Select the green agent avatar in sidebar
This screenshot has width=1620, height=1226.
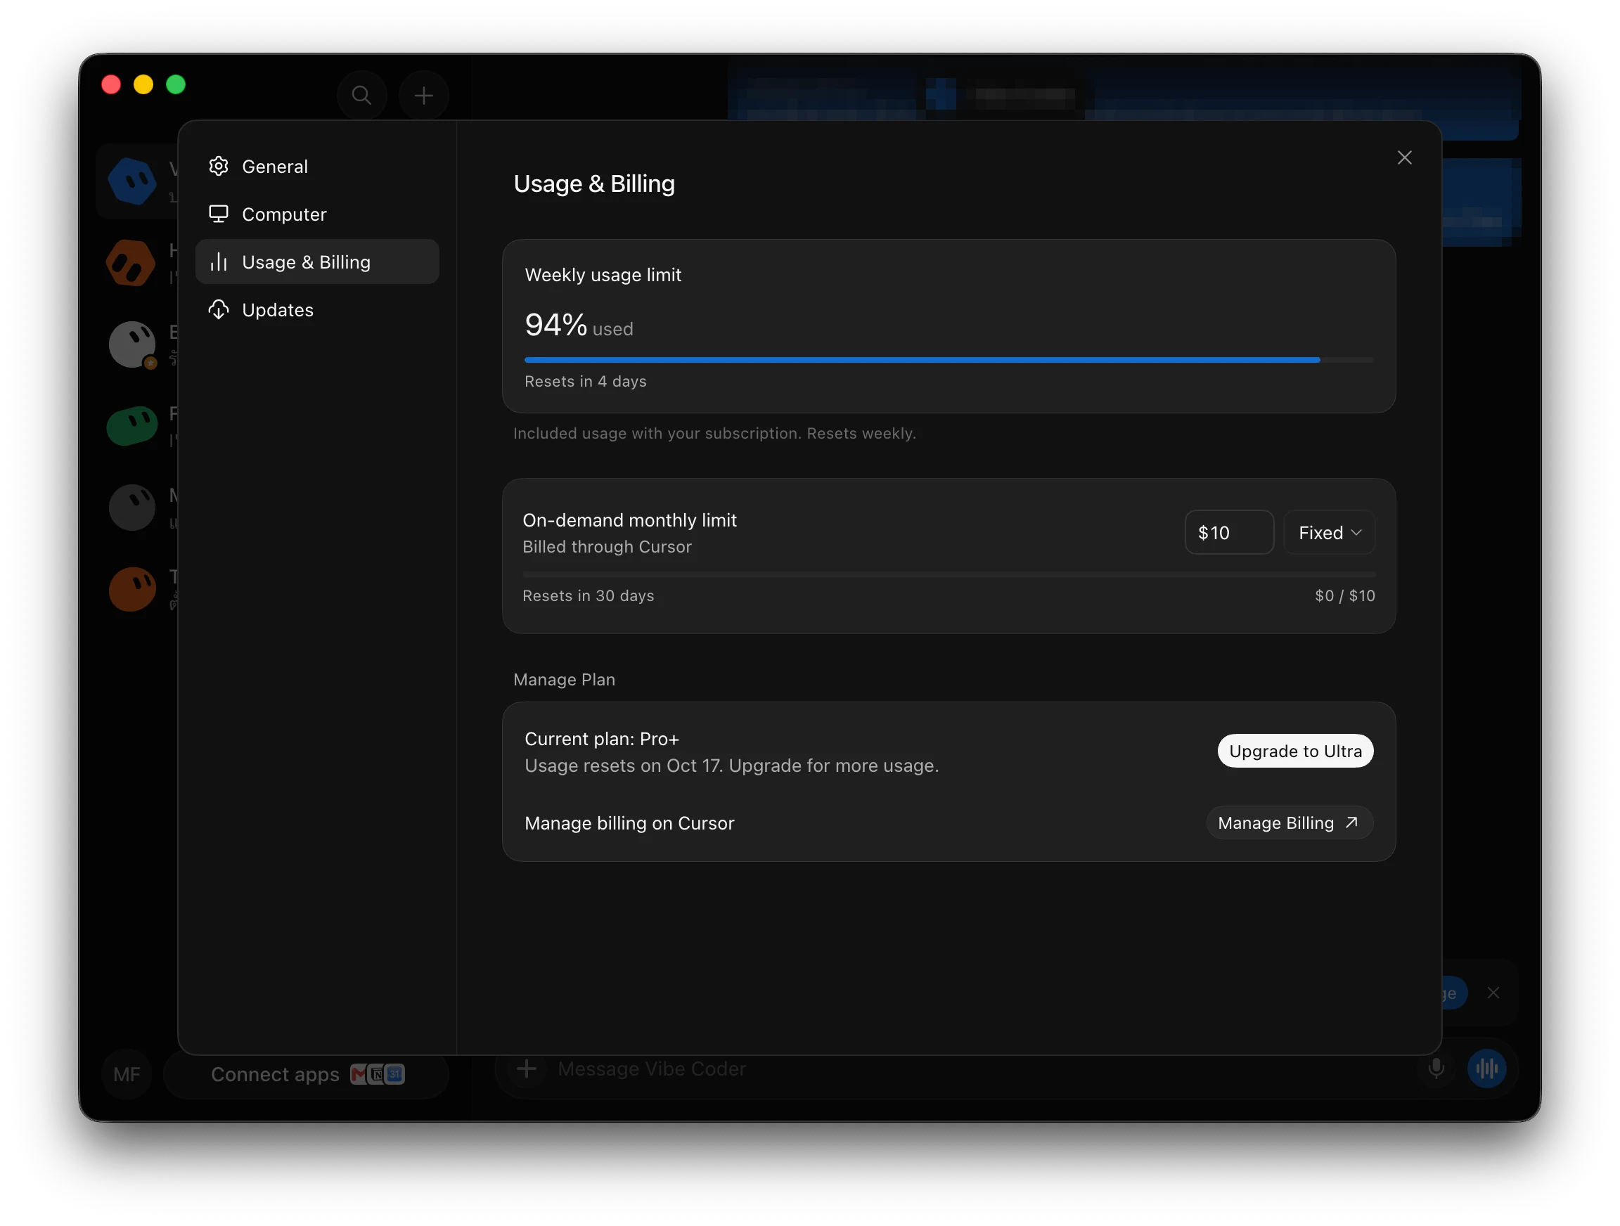[131, 425]
